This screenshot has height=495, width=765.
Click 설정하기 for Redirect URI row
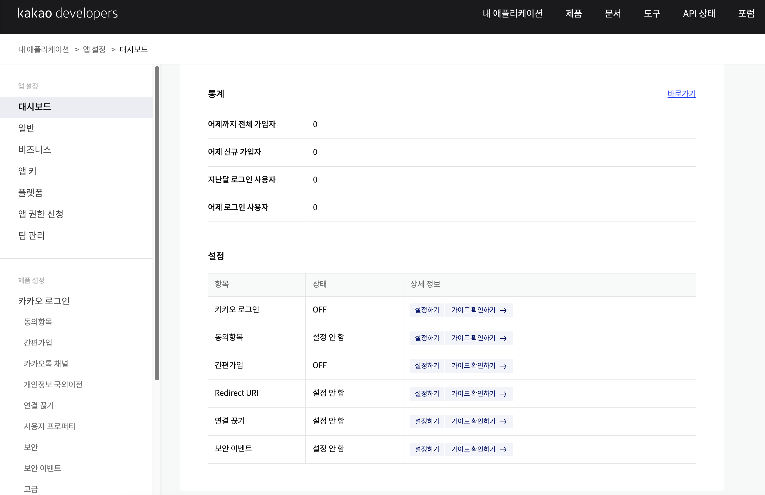(427, 394)
